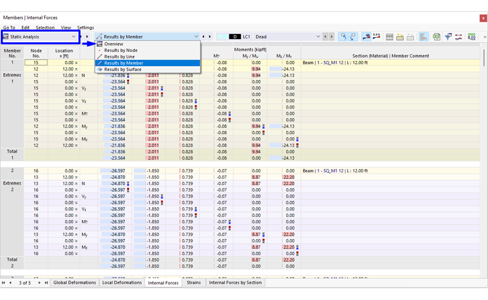
Task: Open the Settings menu
Action: pyautogui.click(x=85, y=28)
